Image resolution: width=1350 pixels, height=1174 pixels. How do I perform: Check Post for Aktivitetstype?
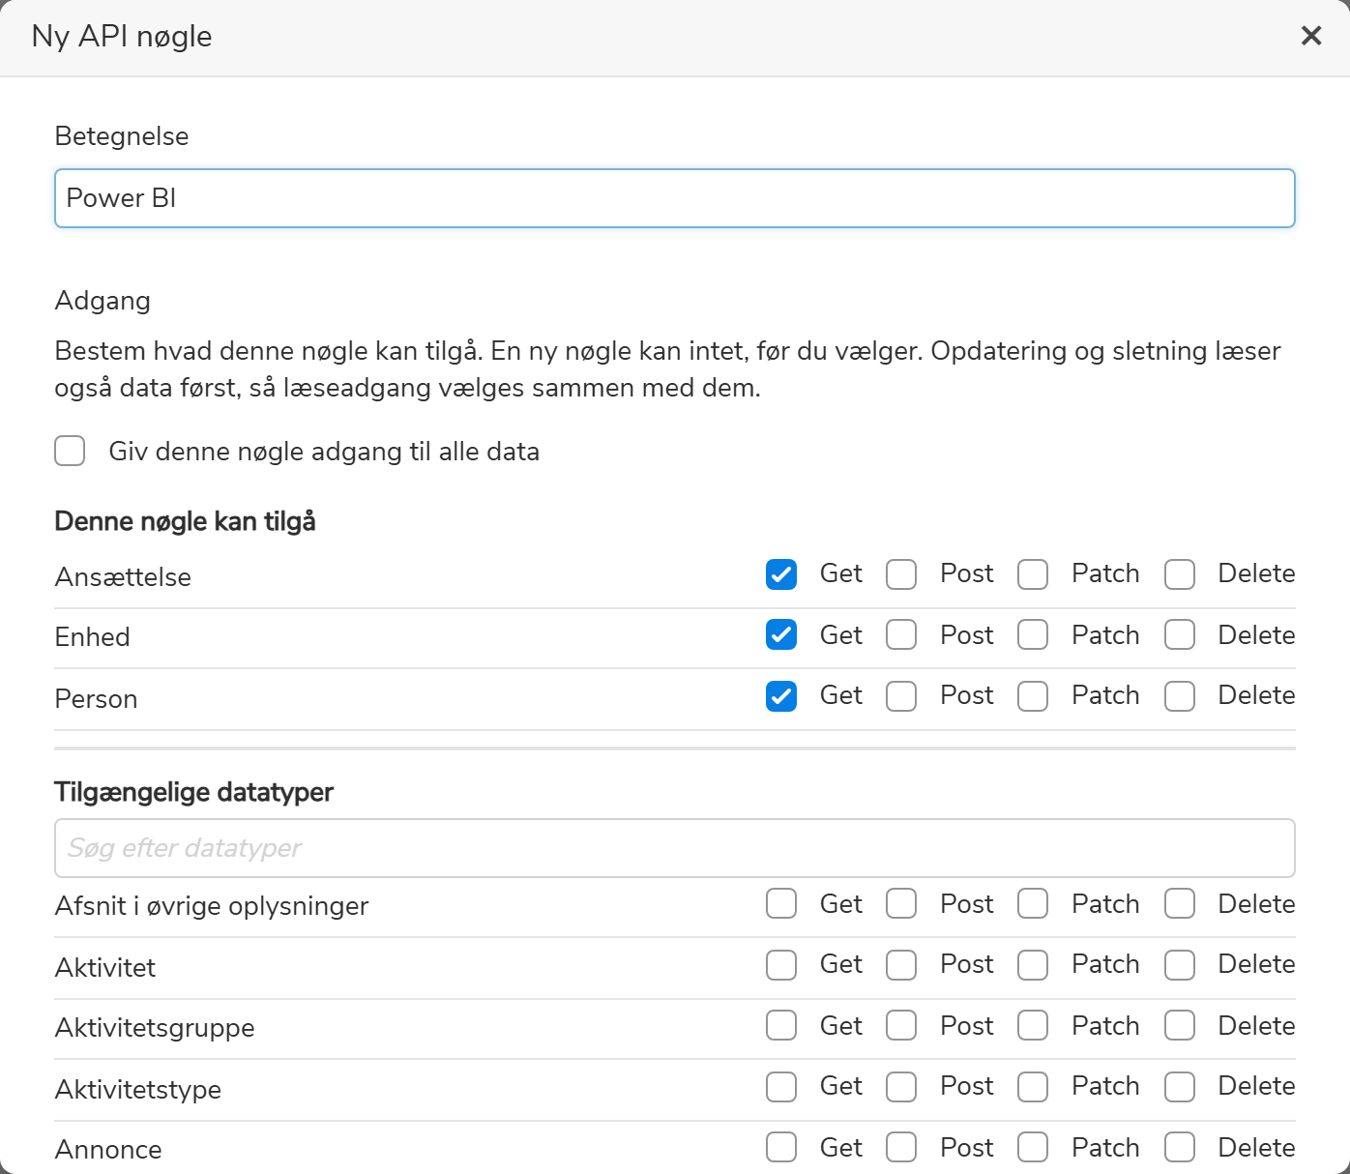pyautogui.click(x=901, y=1087)
